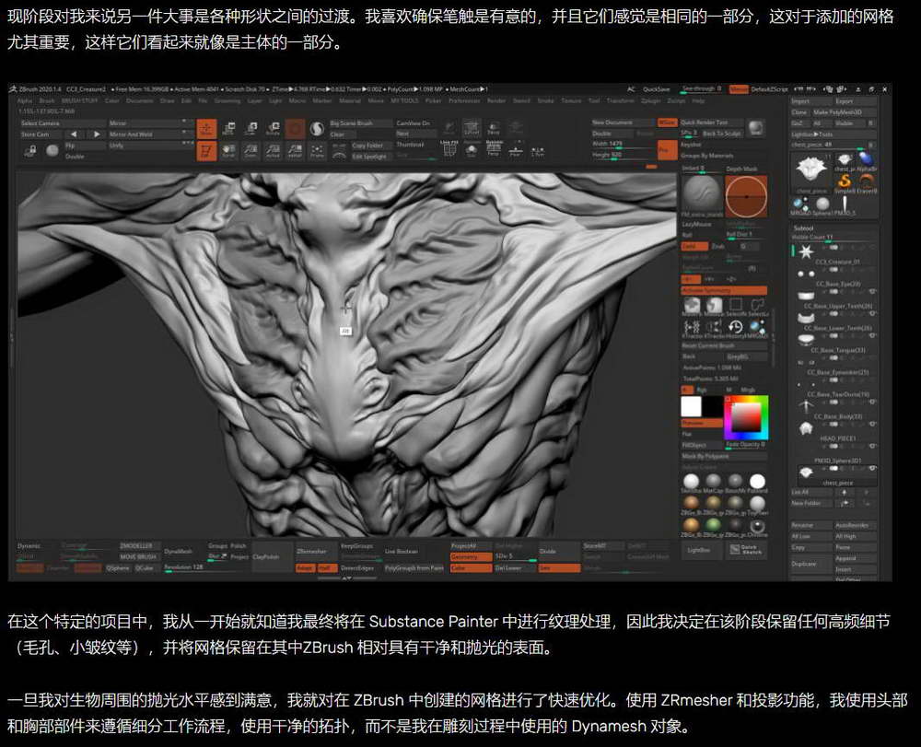Pick a hue in the color picker square
Screen dimensions: 921x747
(745, 418)
